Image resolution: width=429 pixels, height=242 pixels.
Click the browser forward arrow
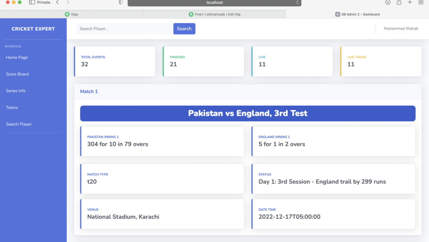click(68, 3)
